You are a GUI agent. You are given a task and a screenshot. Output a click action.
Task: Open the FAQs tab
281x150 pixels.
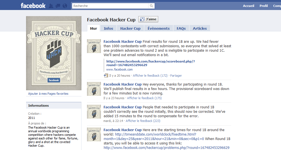tap(181, 28)
